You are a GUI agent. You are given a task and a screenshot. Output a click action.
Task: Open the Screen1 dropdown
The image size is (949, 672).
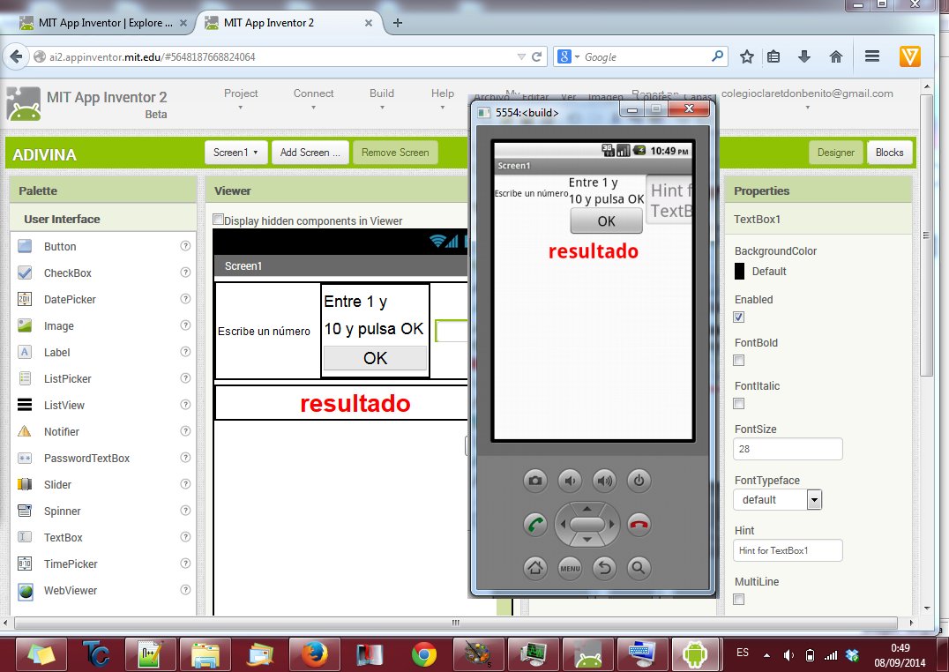tap(235, 153)
